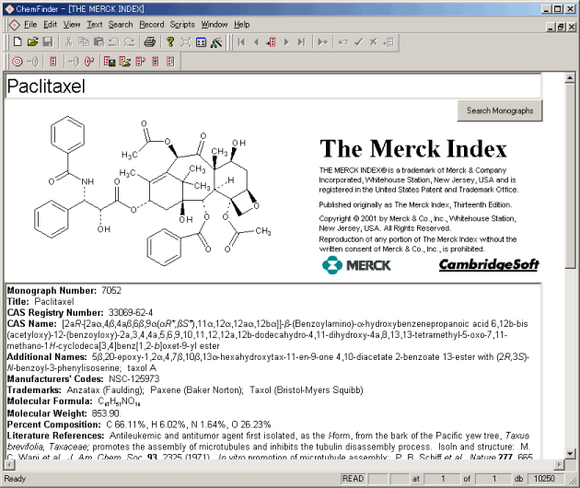Click the find current molecule arrow icon

click(74, 61)
